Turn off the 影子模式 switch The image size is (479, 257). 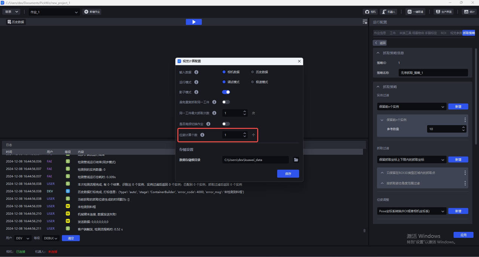click(226, 92)
